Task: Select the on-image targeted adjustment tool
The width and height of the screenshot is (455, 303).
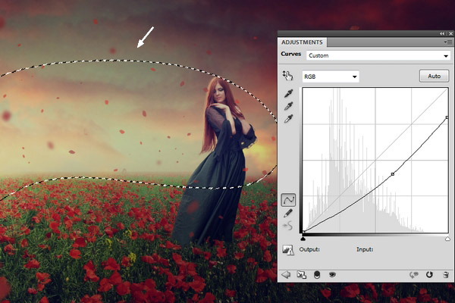Action: 287,76
